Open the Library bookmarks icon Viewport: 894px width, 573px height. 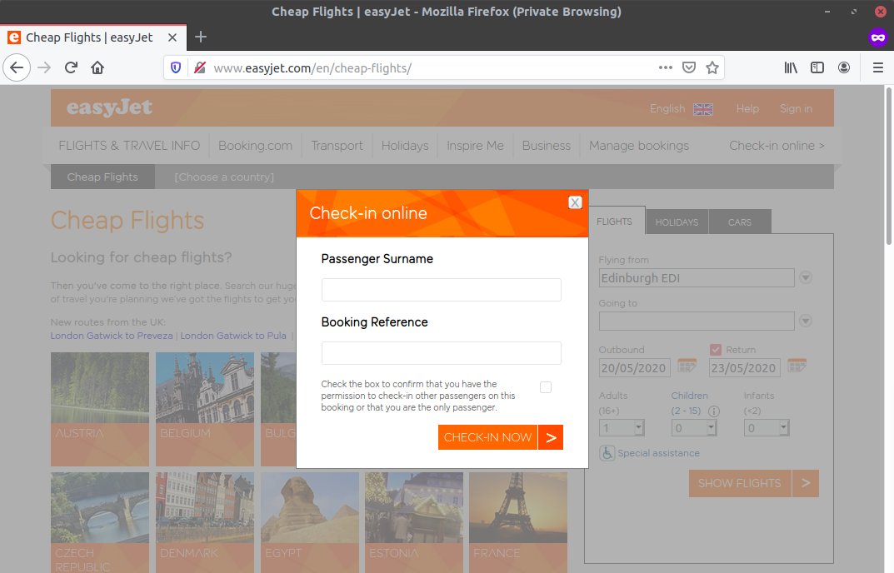[790, 67]
